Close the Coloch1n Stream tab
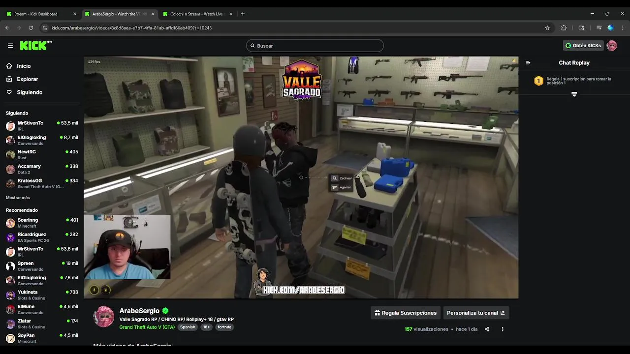This screenshot has height=354, width=630. pyautogui.click(x=231, y=14)
